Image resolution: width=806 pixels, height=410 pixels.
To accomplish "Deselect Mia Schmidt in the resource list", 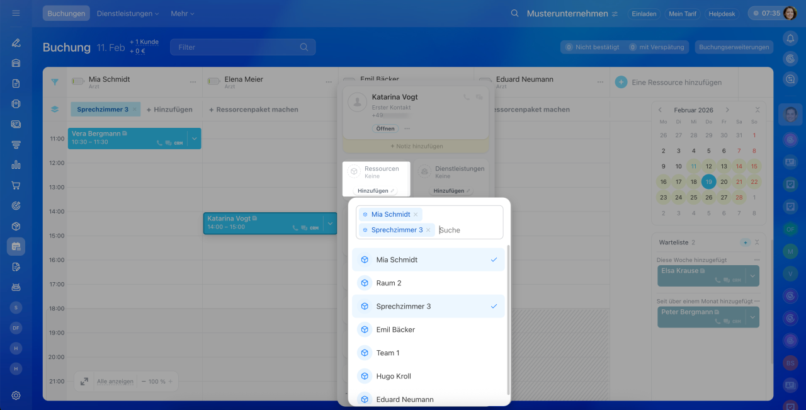I will (428, 259).
